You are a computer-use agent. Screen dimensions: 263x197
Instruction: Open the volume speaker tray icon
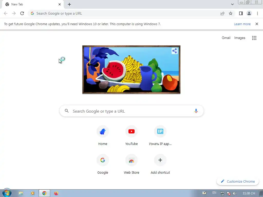(x=235, y=193)
